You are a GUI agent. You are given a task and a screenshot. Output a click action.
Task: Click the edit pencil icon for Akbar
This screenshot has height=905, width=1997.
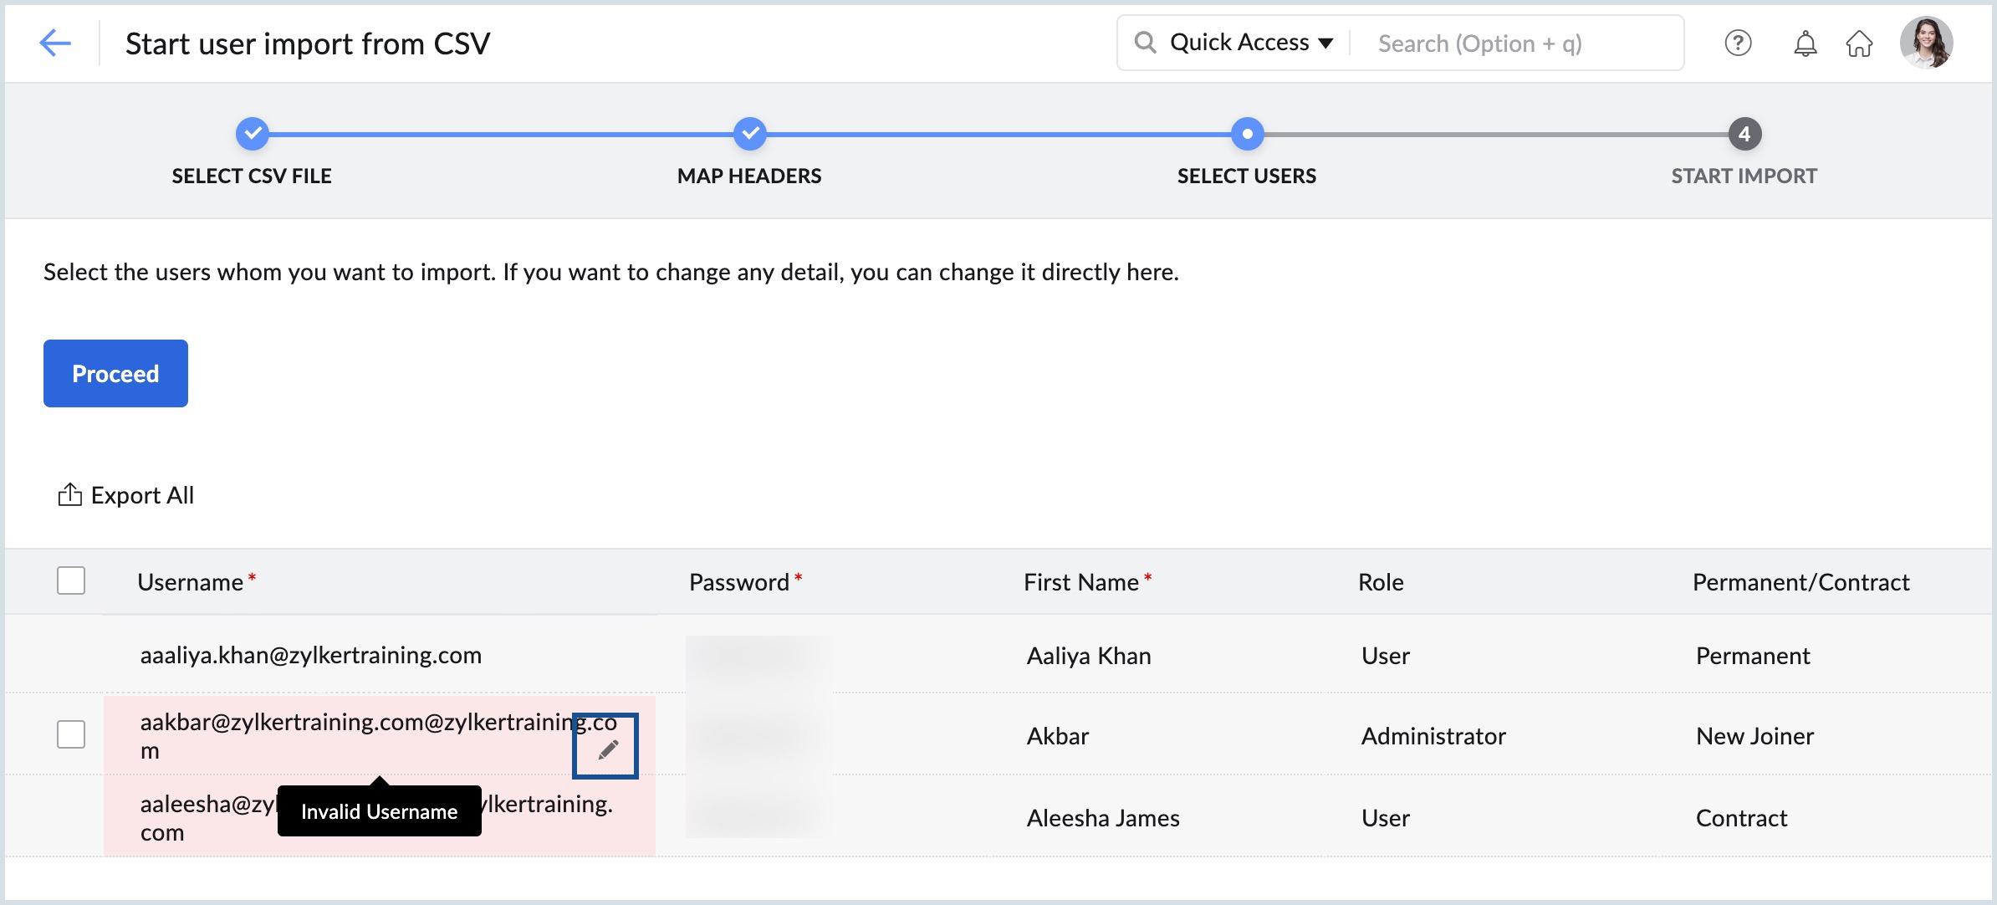click(x=606, y=747)
